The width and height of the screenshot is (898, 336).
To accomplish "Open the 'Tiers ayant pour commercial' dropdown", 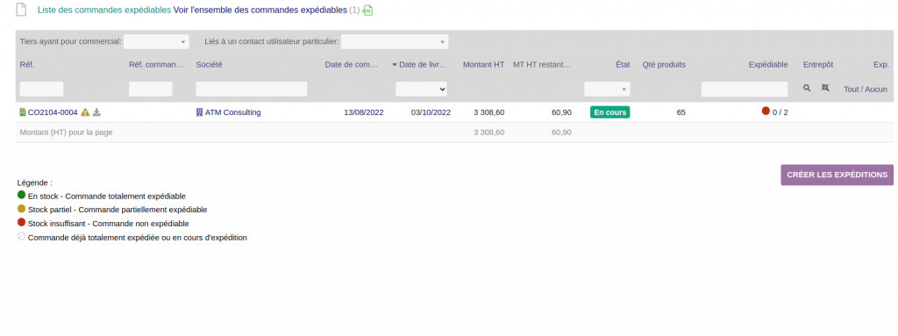I will click(156, 41).
